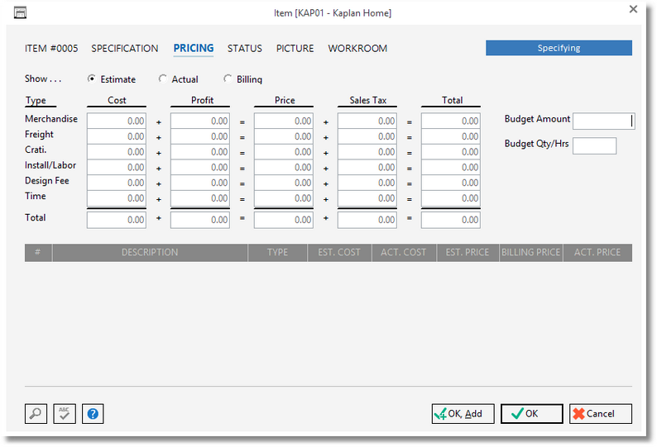Click the Design Fee Cost field
Image resolution: width=657 pixels, height=447 pixels.
pos(117,183)
